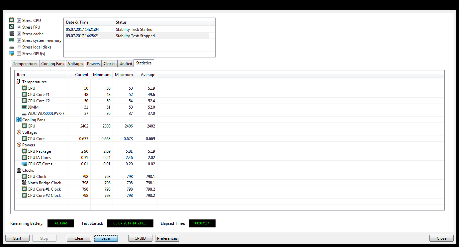Click the Cooling Fans group icon
The width and height of the screenshot is (459, 247).
[19, 120]
